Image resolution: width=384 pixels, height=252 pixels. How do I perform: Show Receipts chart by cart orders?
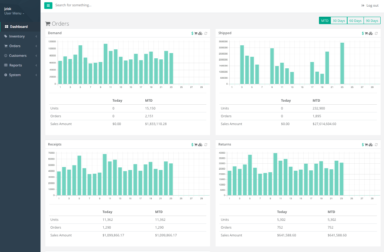[x=196, y=145]
